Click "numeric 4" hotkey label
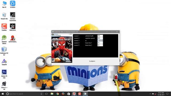Screen dimensions: 171x96 point(77,43)
